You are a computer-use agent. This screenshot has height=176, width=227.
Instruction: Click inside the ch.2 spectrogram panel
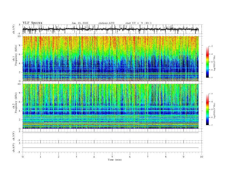point(110,106)
